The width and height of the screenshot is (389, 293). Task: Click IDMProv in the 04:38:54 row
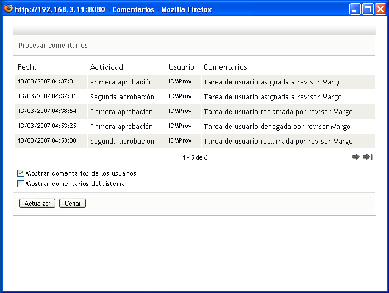coord(180,111)
